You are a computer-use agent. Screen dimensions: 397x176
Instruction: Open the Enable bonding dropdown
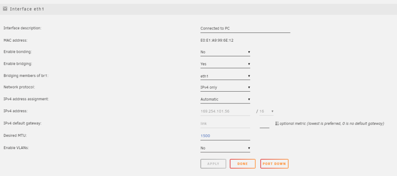coord(225,52)
